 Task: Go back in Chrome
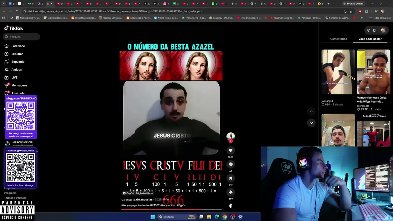(x=4, y=11)
